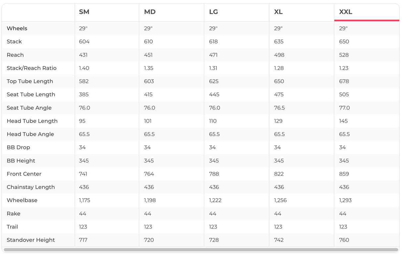Image resolution: width=402 pixels, height=257 pixels.
Task: Click the Stack/Reach Ratio row label
Action: (x=31, y=68)
